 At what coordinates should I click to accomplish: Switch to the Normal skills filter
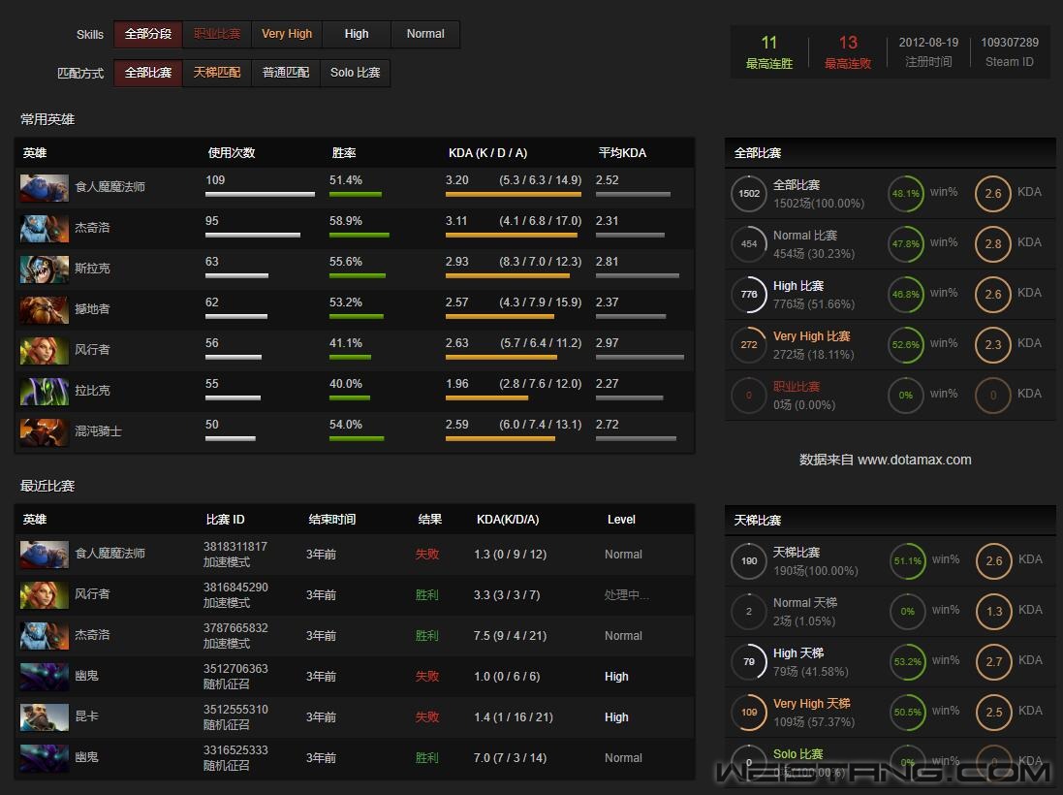click(x=425, y=34)
